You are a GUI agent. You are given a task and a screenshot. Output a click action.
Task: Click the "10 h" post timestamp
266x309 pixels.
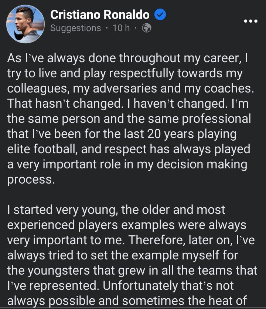tap(121, 28)
